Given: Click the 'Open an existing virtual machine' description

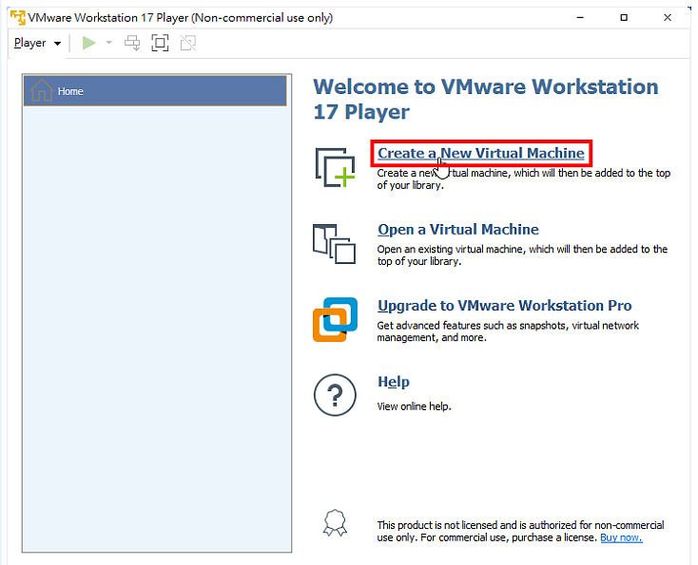Looking at the screenshot, I should click(522, 255).
